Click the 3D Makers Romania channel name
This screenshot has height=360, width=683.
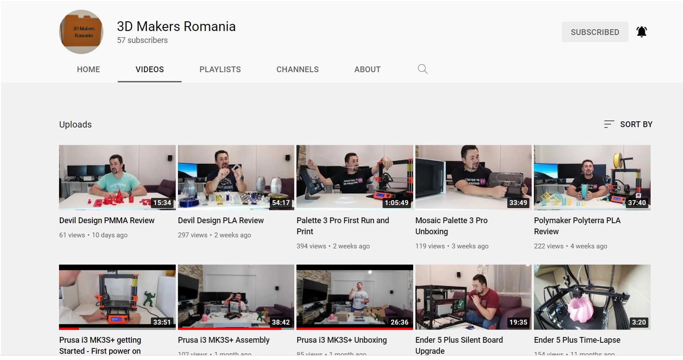pyautogui.click(x=176, y=27)
